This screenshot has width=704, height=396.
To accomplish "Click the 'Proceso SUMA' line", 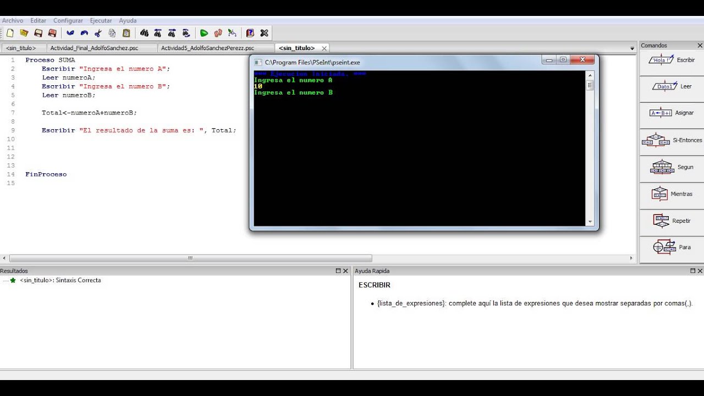I will click(x=50, y=60).
